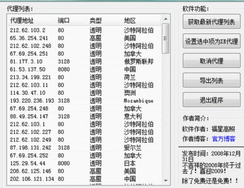Click the scrollbar down arrow
Image resolution: width=244 pixels, height=188 pixels.
click(166, 181)
